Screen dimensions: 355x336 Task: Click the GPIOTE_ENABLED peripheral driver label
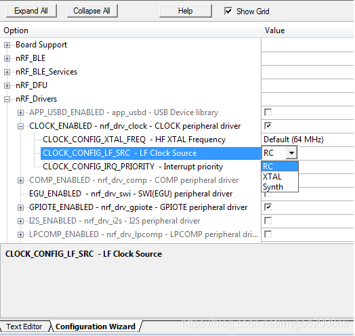tap(138, 207)
